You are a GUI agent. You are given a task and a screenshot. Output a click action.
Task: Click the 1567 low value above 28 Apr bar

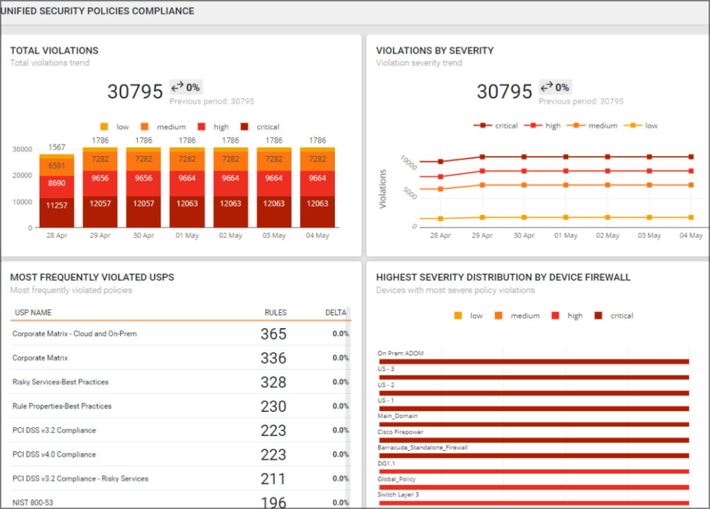(x=57, y=147)
